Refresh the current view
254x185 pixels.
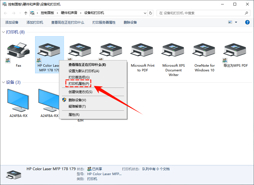(x=152, y=13)
